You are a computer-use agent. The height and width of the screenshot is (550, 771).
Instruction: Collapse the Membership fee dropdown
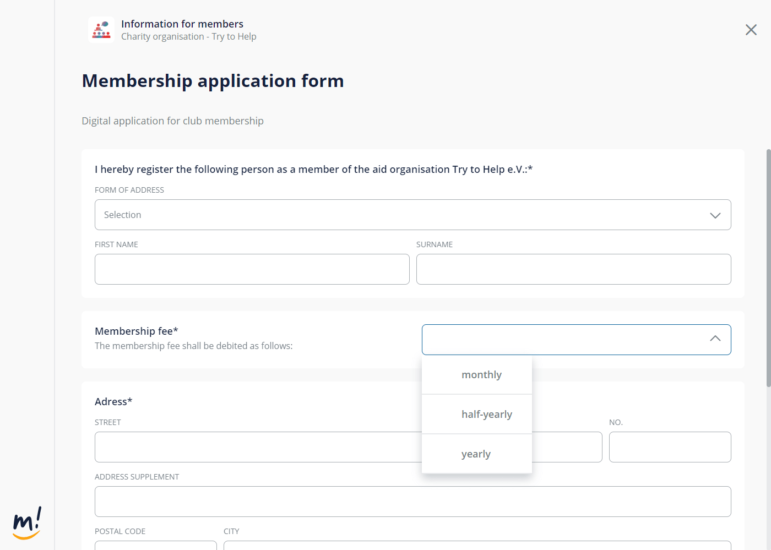[x=576, y=340]
